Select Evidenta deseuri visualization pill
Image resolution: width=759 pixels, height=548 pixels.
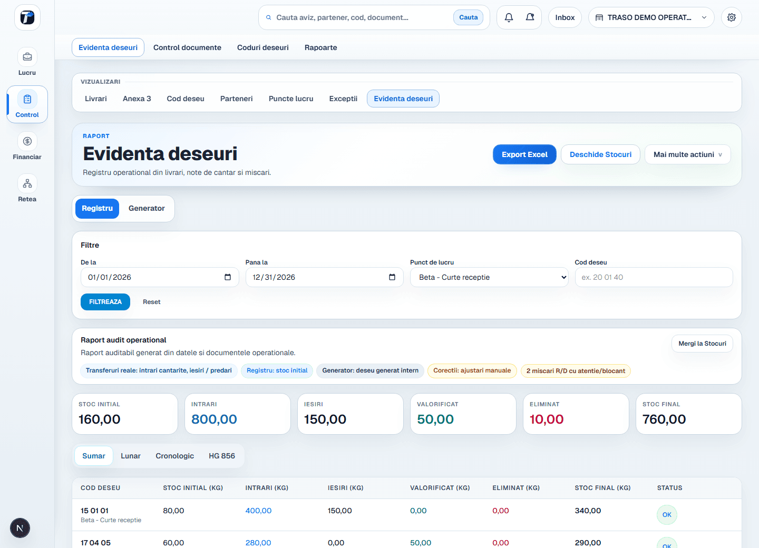pos(403,99)
